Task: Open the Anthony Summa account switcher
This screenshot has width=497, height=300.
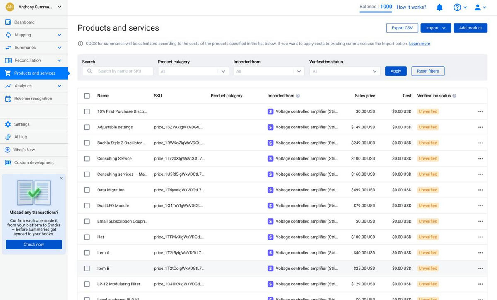Action: (34, 7)
